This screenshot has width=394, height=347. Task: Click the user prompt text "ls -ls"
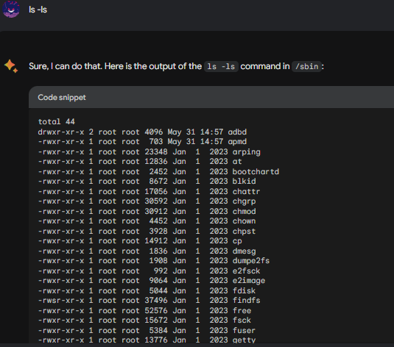coord(38,10)
